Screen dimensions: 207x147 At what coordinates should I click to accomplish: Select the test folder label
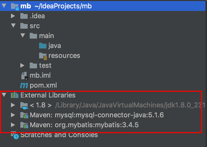click(x=45, y=65)
